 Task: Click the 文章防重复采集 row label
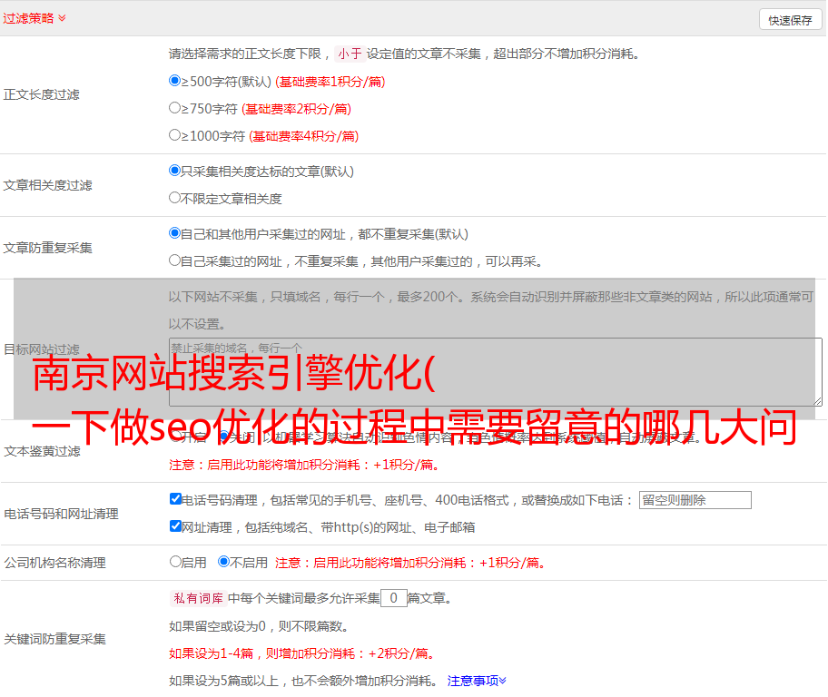pos(47,248)
